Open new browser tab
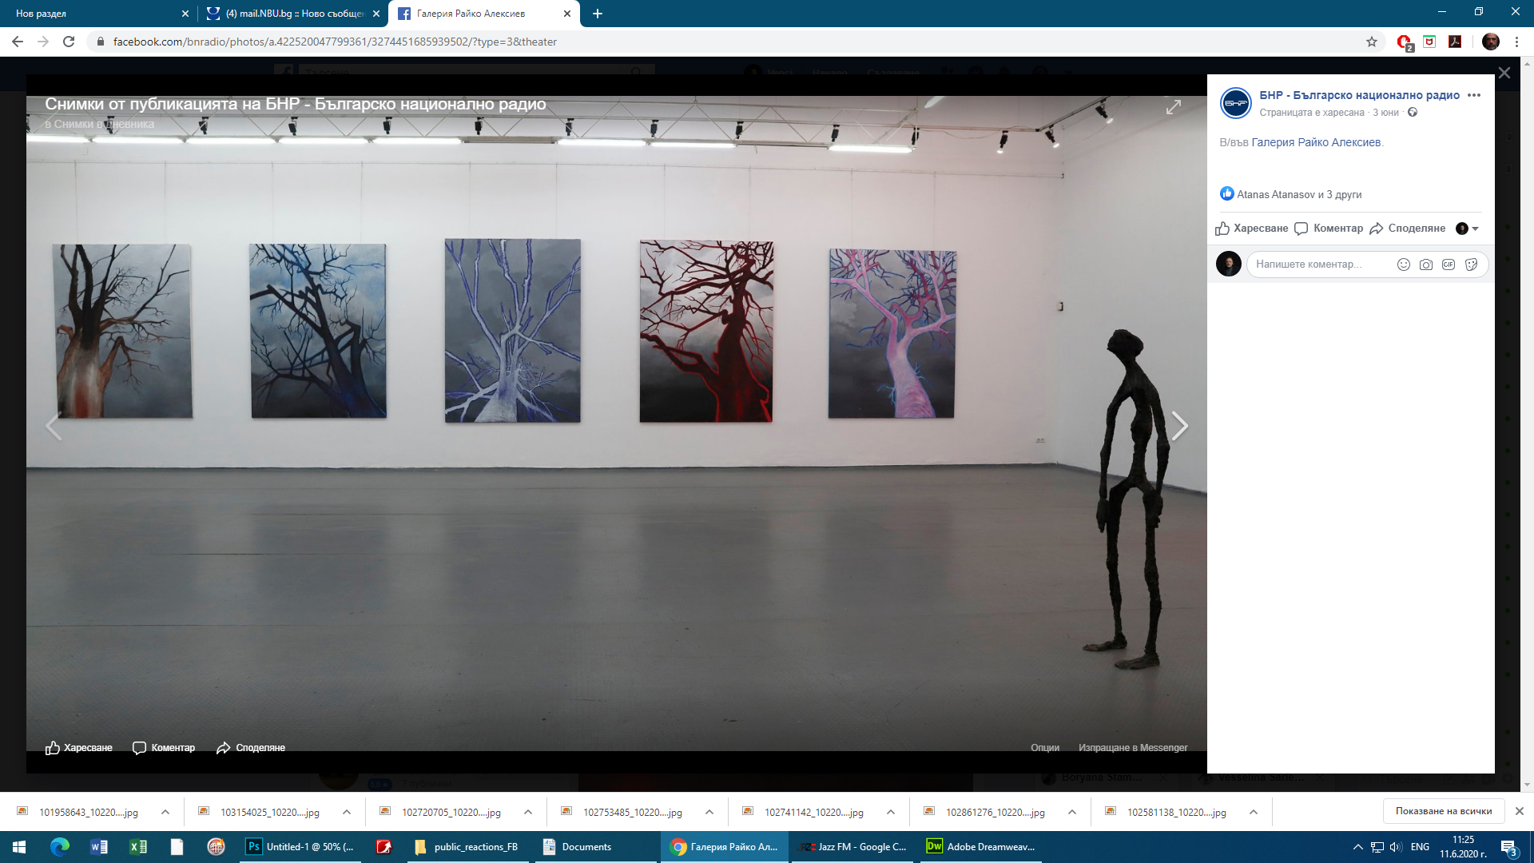Image resolution: width=1534 pixels, height=863 pixels. click(x=598, y=14)
